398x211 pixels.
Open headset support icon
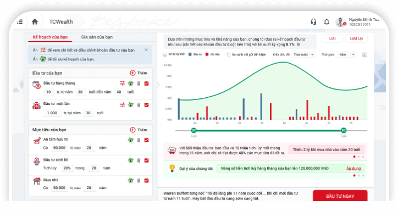pyautogui.click(x=313, y=22)
